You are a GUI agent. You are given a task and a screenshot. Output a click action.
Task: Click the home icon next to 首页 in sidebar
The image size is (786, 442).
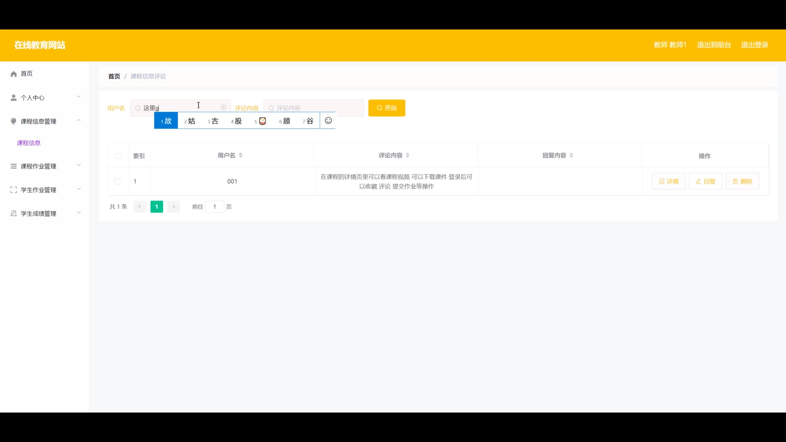[x=14, y=74]
